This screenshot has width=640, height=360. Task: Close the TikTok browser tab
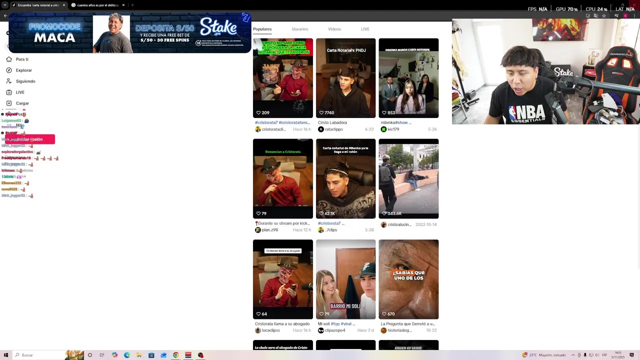(x=64, y=5)
